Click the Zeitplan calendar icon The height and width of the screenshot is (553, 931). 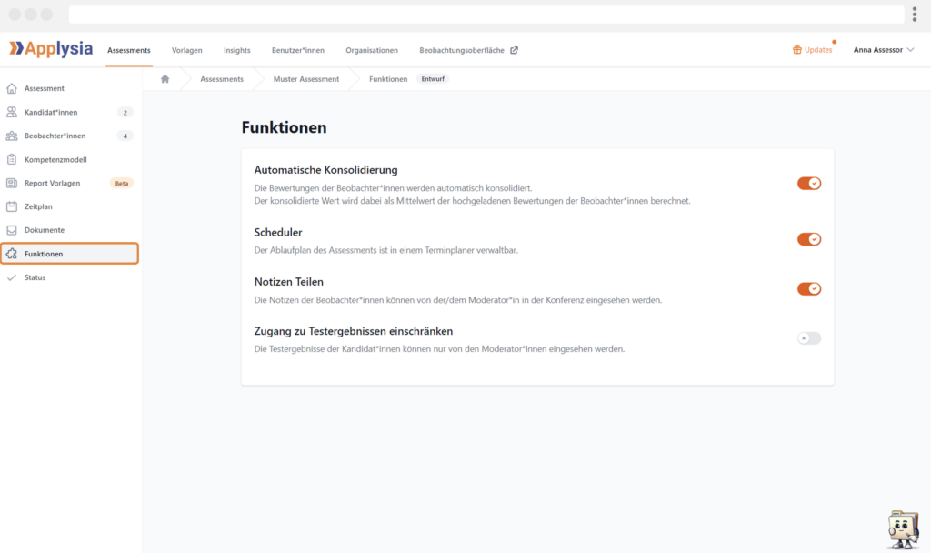pos(12,206)
